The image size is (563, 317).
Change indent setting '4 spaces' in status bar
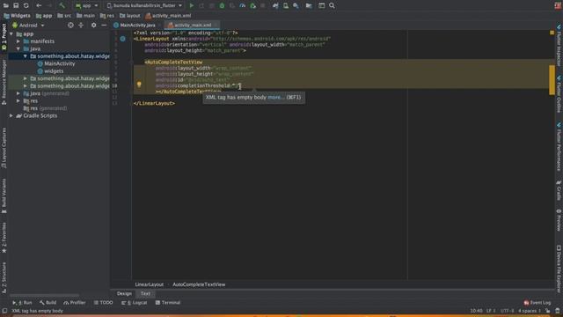tap(530, 311)
